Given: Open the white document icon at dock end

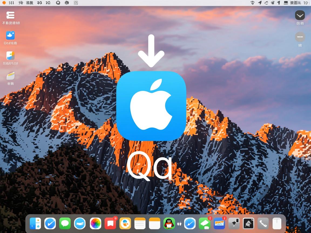Looking at the screenshot, I should (277, 224).
